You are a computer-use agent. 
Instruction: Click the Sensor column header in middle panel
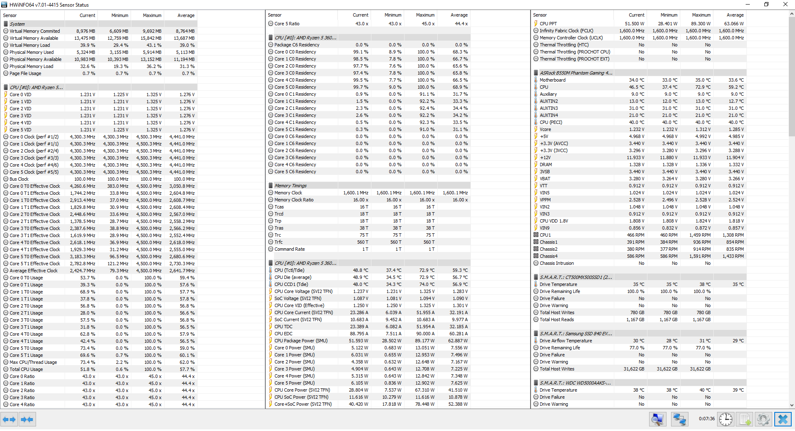tap(302, 15)
